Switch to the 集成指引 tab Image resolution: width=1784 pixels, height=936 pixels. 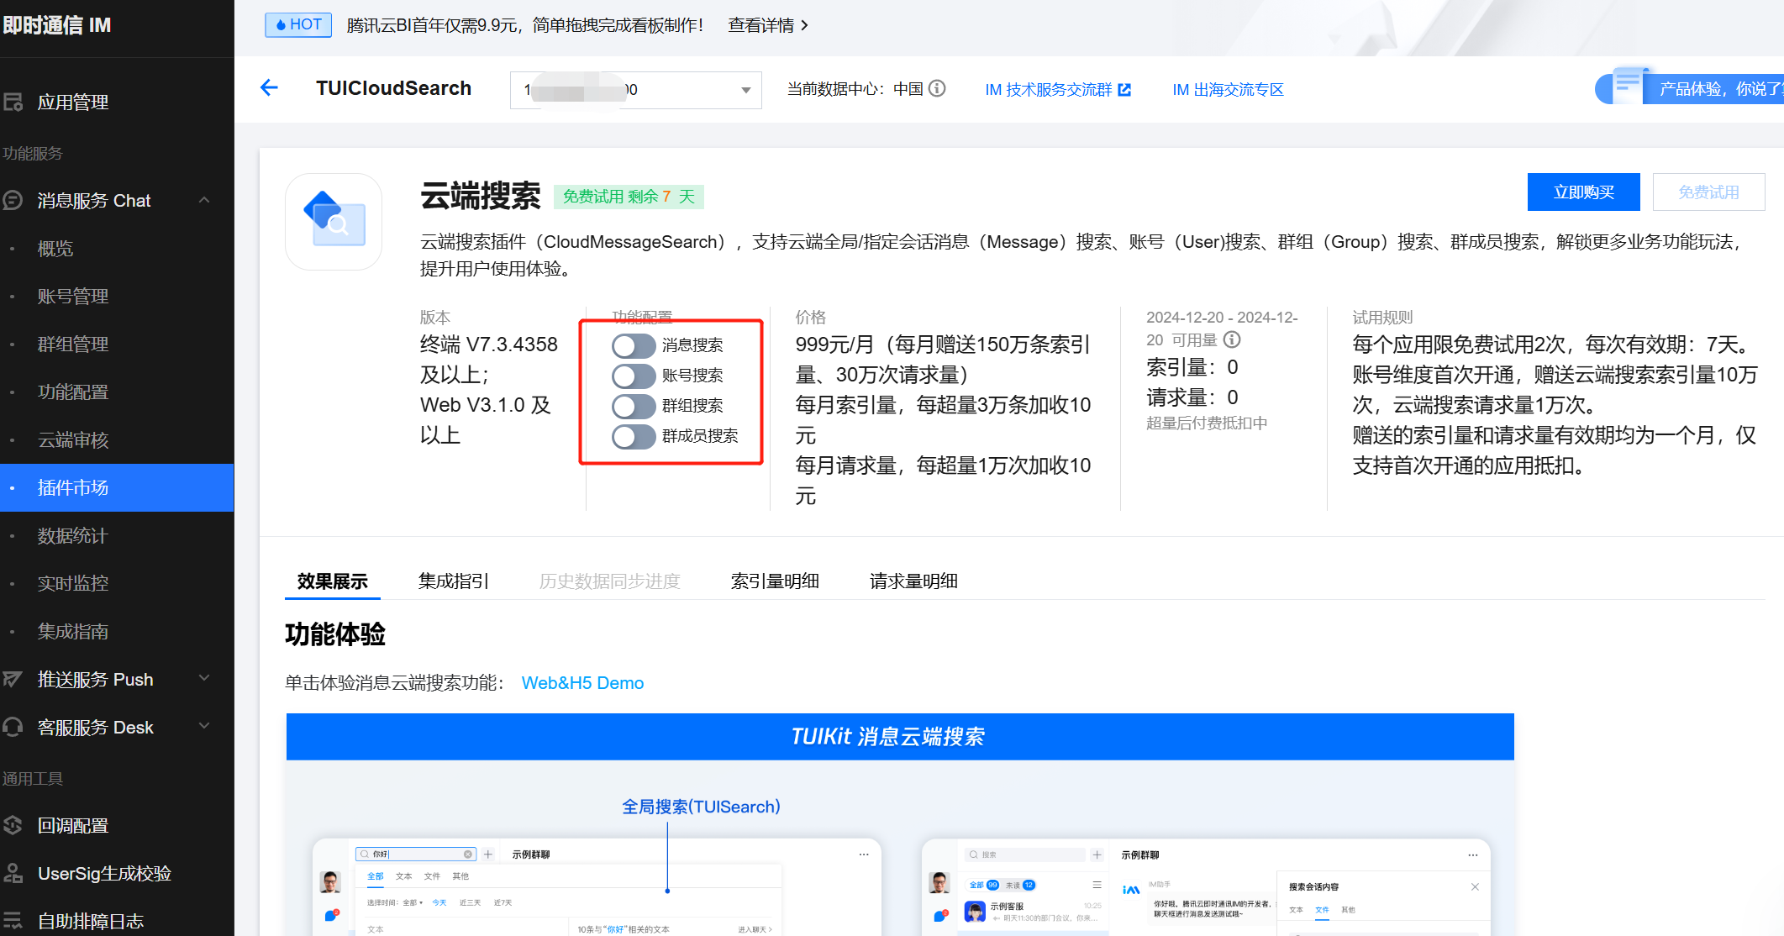tap(454, 581)
